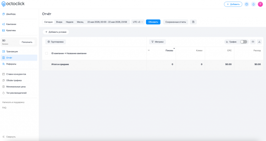
Task: Open the Группировка settings
Action: point(56,42)
